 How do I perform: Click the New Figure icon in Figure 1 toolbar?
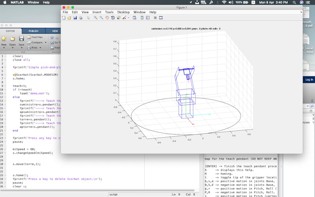[64, 18]
